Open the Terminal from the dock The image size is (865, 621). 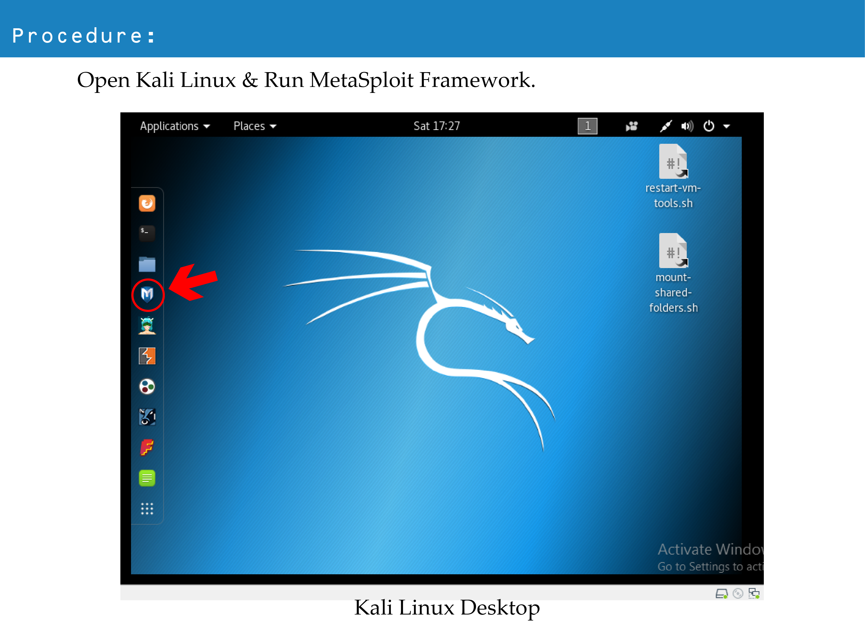(x=147, y=233)
